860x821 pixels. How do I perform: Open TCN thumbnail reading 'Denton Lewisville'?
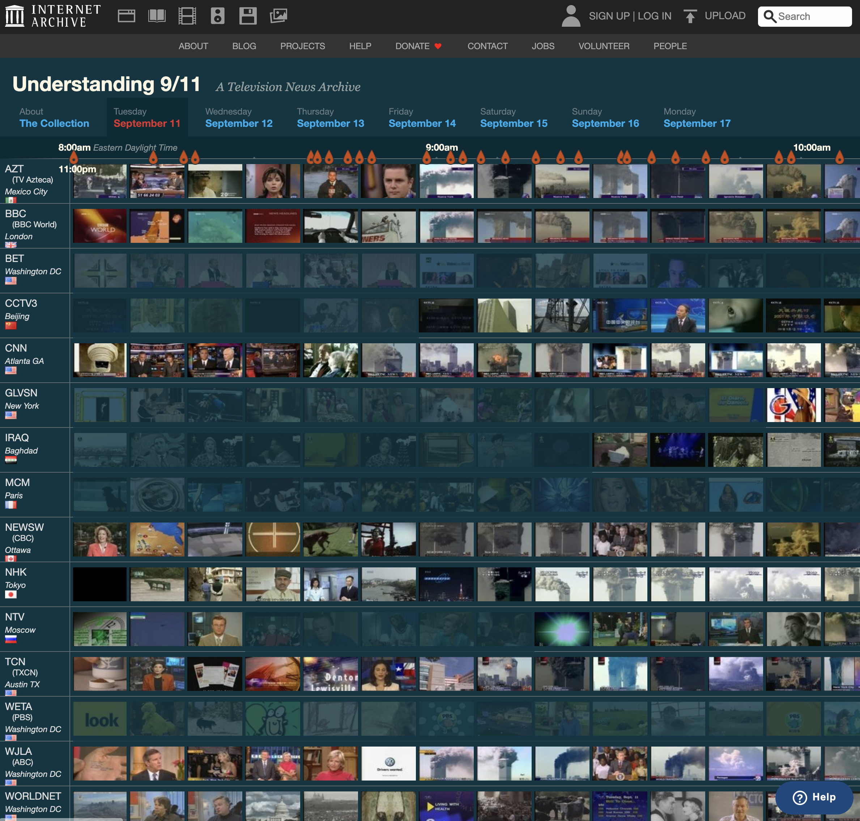[331, 674]
